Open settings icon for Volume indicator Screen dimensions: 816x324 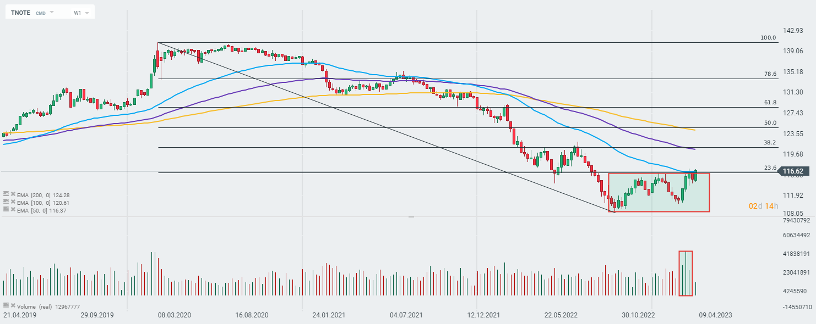[x=6, y=306]
